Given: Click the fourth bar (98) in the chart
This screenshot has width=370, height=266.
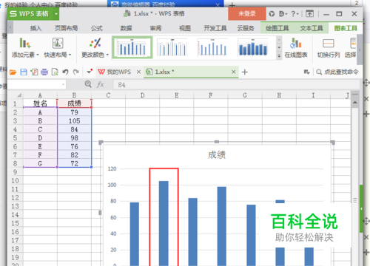Looking at the screenshot, I should click(222, 226).
